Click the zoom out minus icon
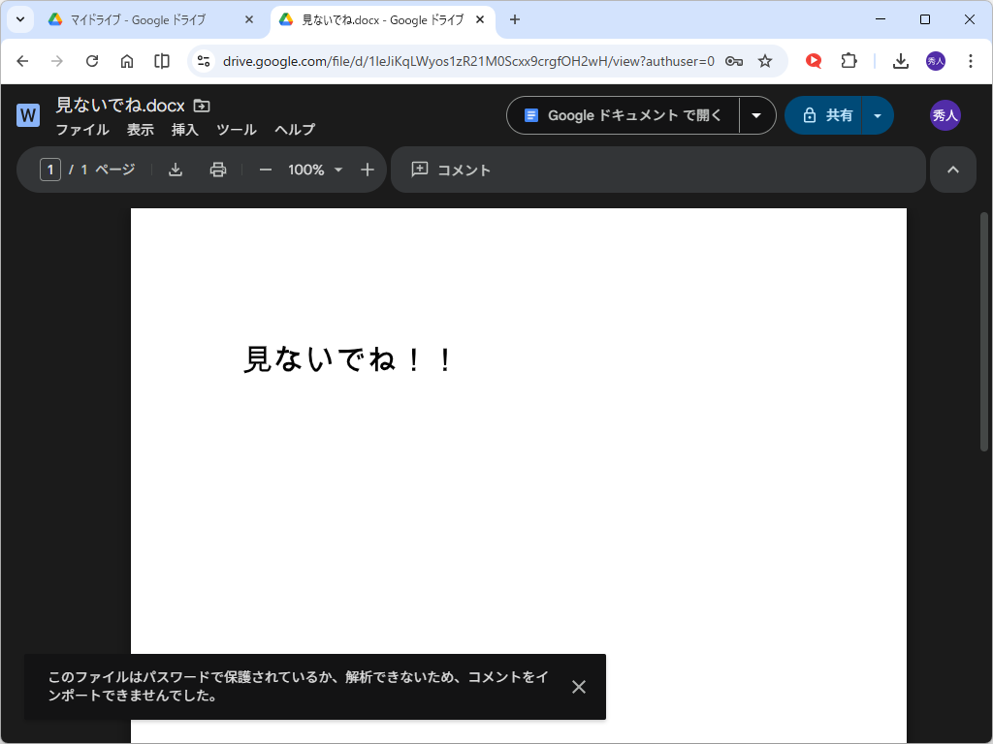Viewport: 993px width, 744px height. (265, 170)
